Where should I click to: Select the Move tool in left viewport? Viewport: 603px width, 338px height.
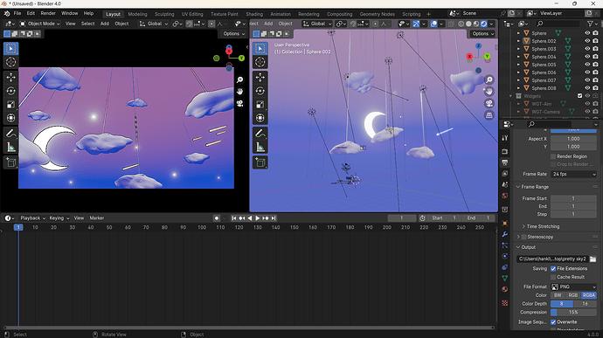pos(10,77)
